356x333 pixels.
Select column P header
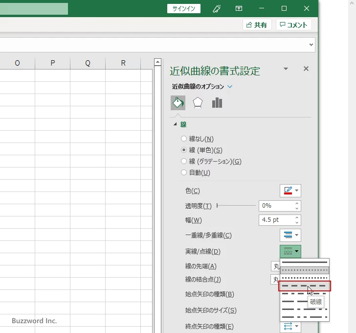pyautogui.click(x=52, y=63)
